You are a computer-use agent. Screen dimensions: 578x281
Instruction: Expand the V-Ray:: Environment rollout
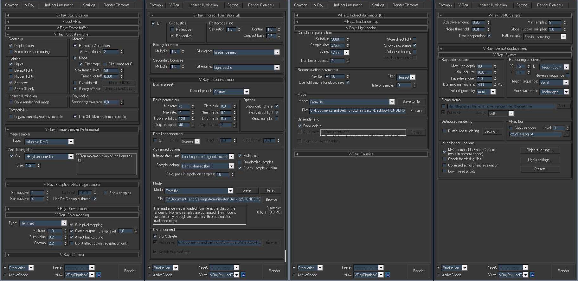(72, 209)
